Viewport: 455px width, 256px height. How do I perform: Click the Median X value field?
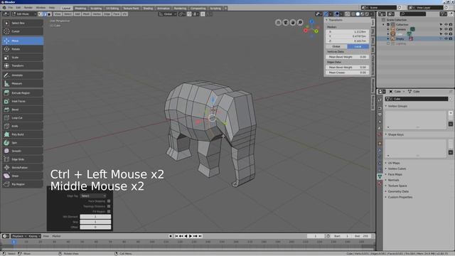click(348, 31)
